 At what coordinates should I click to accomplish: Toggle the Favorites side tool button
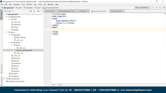click(x=2, y=81)
